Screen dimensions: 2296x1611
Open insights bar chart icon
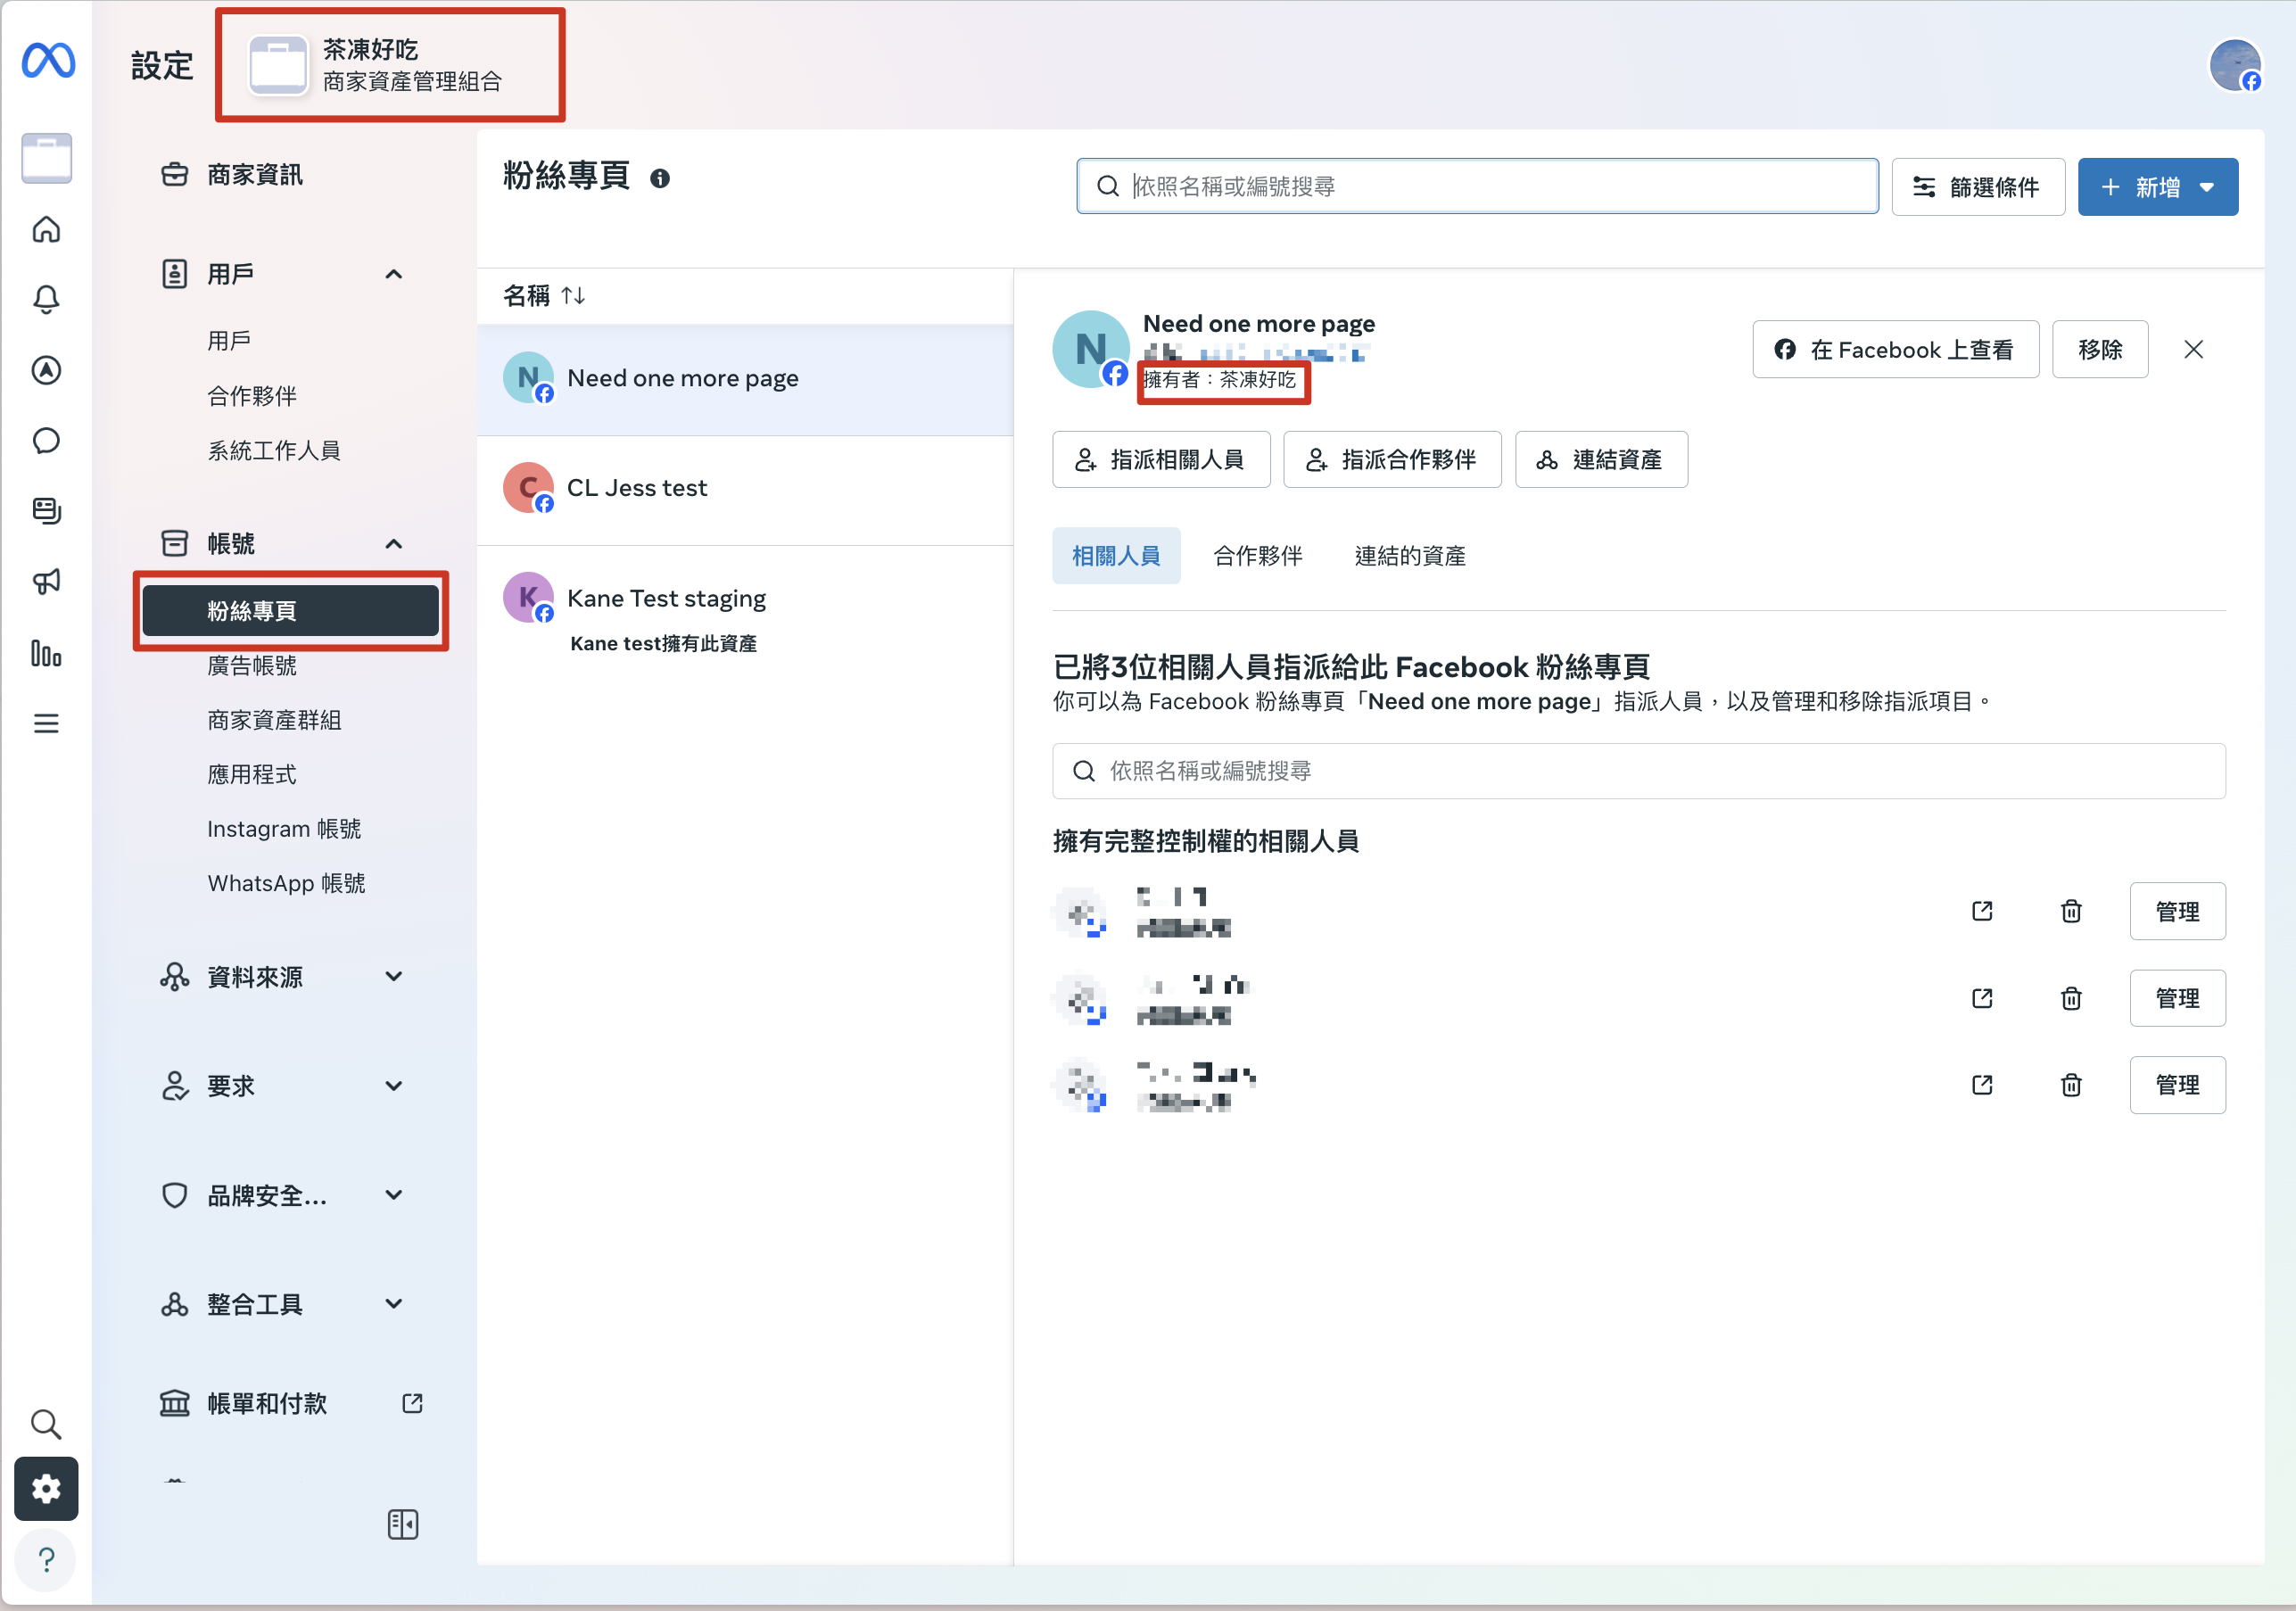(47, 653)
